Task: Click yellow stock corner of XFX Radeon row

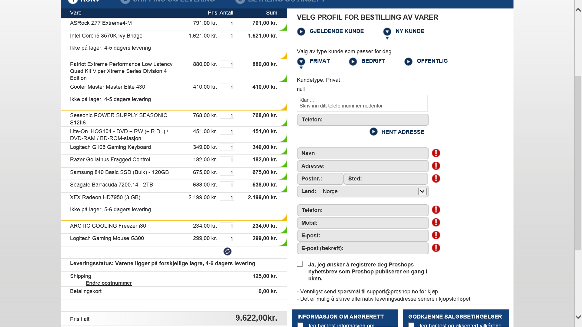Action: [284, 217]
